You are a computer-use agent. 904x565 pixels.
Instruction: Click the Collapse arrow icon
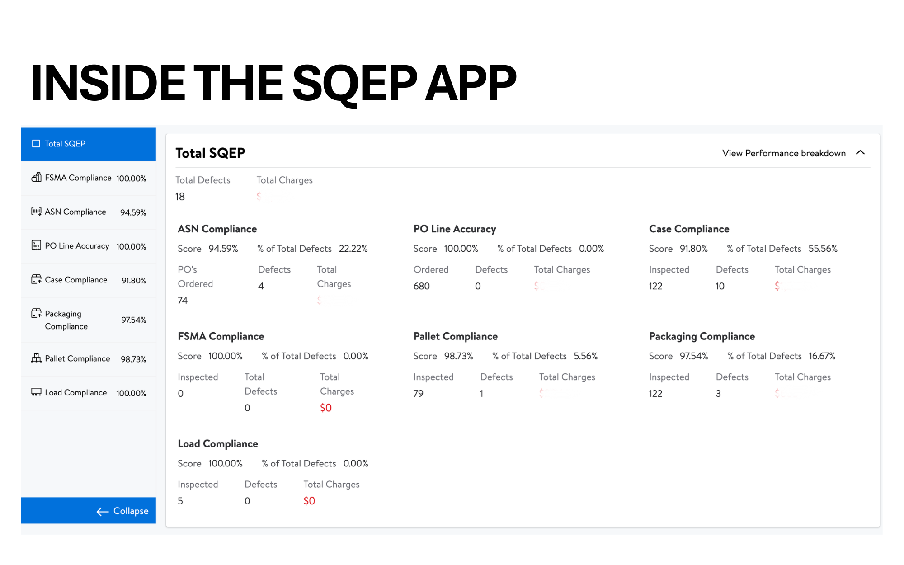103,511
